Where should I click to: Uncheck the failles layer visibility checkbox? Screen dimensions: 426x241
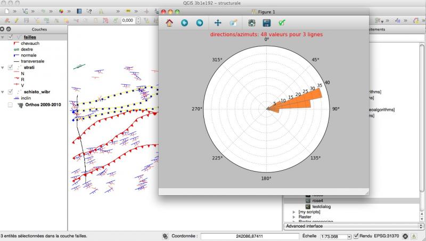click(x=11, y=37)
